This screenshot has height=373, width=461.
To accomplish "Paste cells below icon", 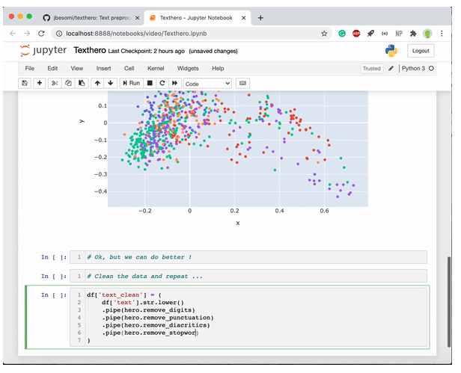I will (x=82, y=84).
